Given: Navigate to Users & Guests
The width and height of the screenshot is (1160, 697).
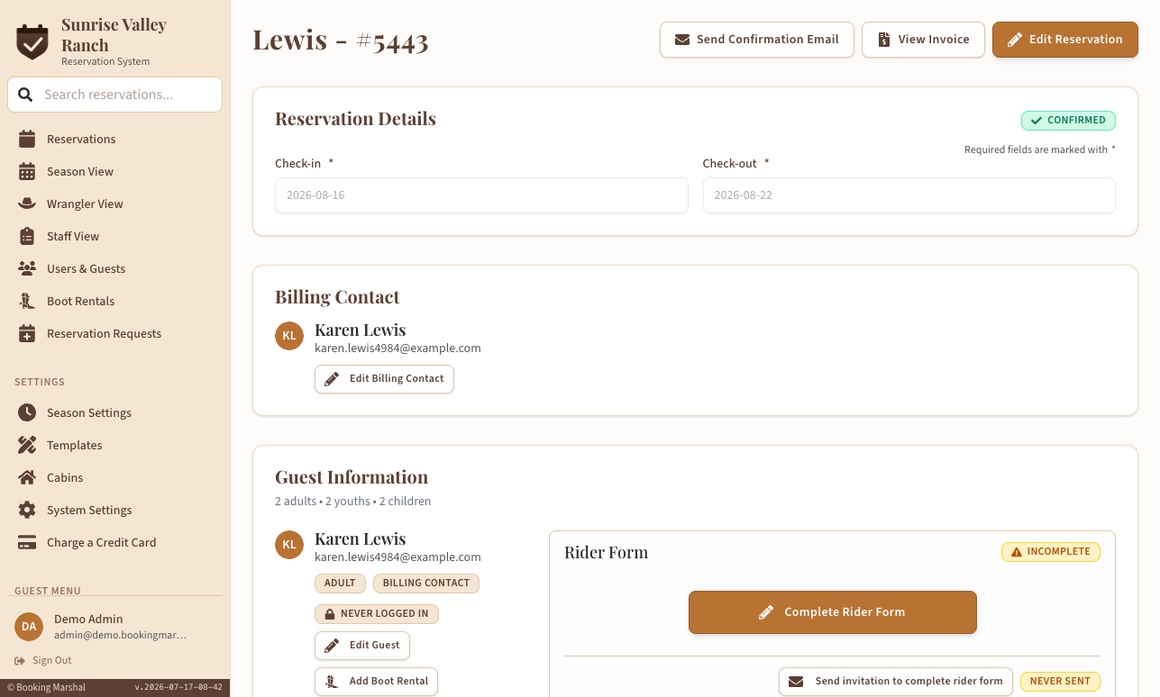Looking at the screenshot, I should [x=114, y=268].
